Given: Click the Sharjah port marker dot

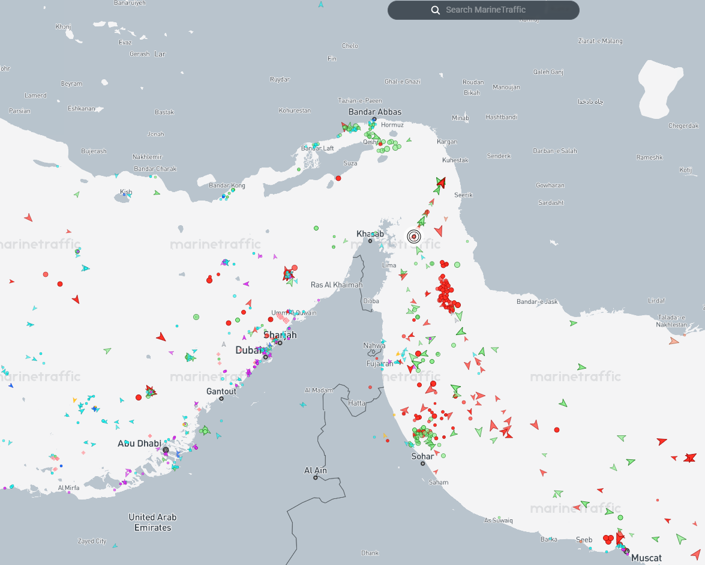Looking at the screenshot, I should click(x=280, y=343).
